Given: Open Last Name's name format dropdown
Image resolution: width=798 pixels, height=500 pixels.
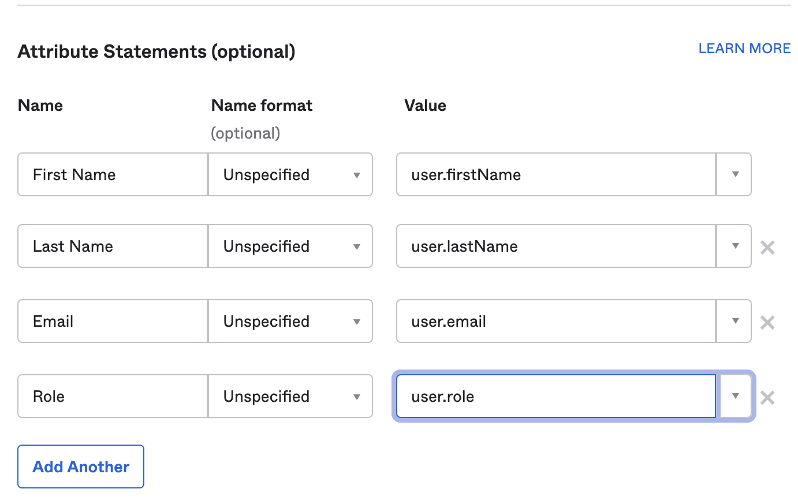Looking at the screenshot, I should click(x=290, y=246).
